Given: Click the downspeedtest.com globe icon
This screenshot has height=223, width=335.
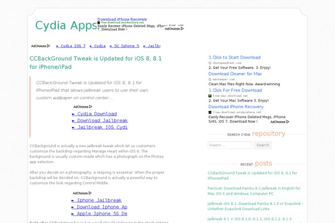Looking at the screenshot, I should 210,63.
